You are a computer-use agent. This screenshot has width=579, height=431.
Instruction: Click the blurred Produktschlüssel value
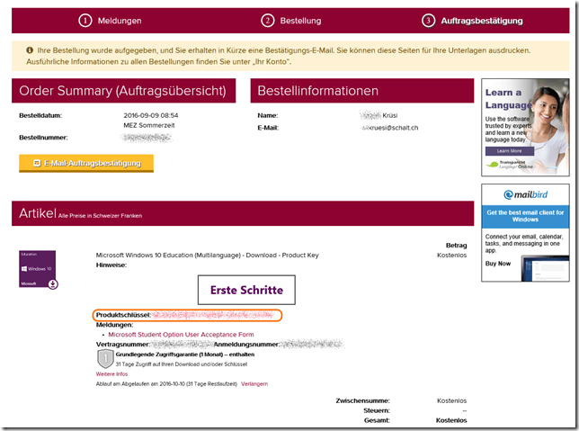213,315
